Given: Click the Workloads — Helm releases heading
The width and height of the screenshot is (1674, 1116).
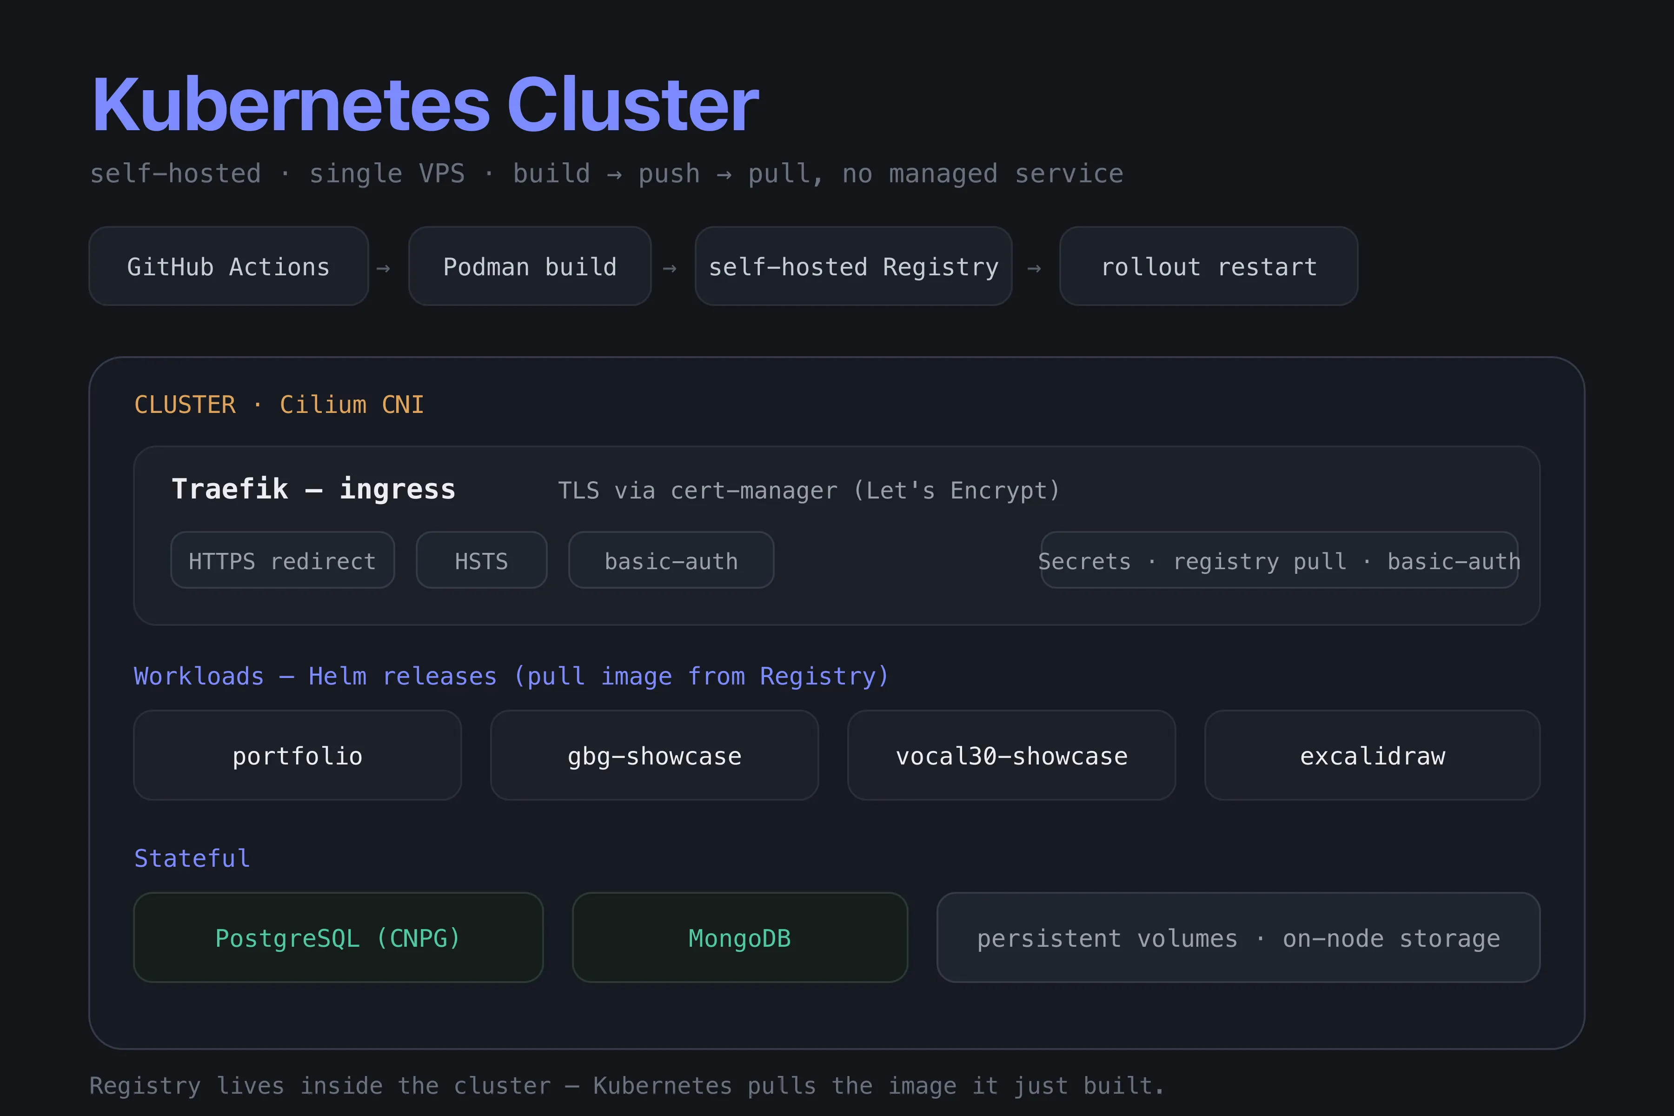Looking at the screenshot, I should coord(512,676).
